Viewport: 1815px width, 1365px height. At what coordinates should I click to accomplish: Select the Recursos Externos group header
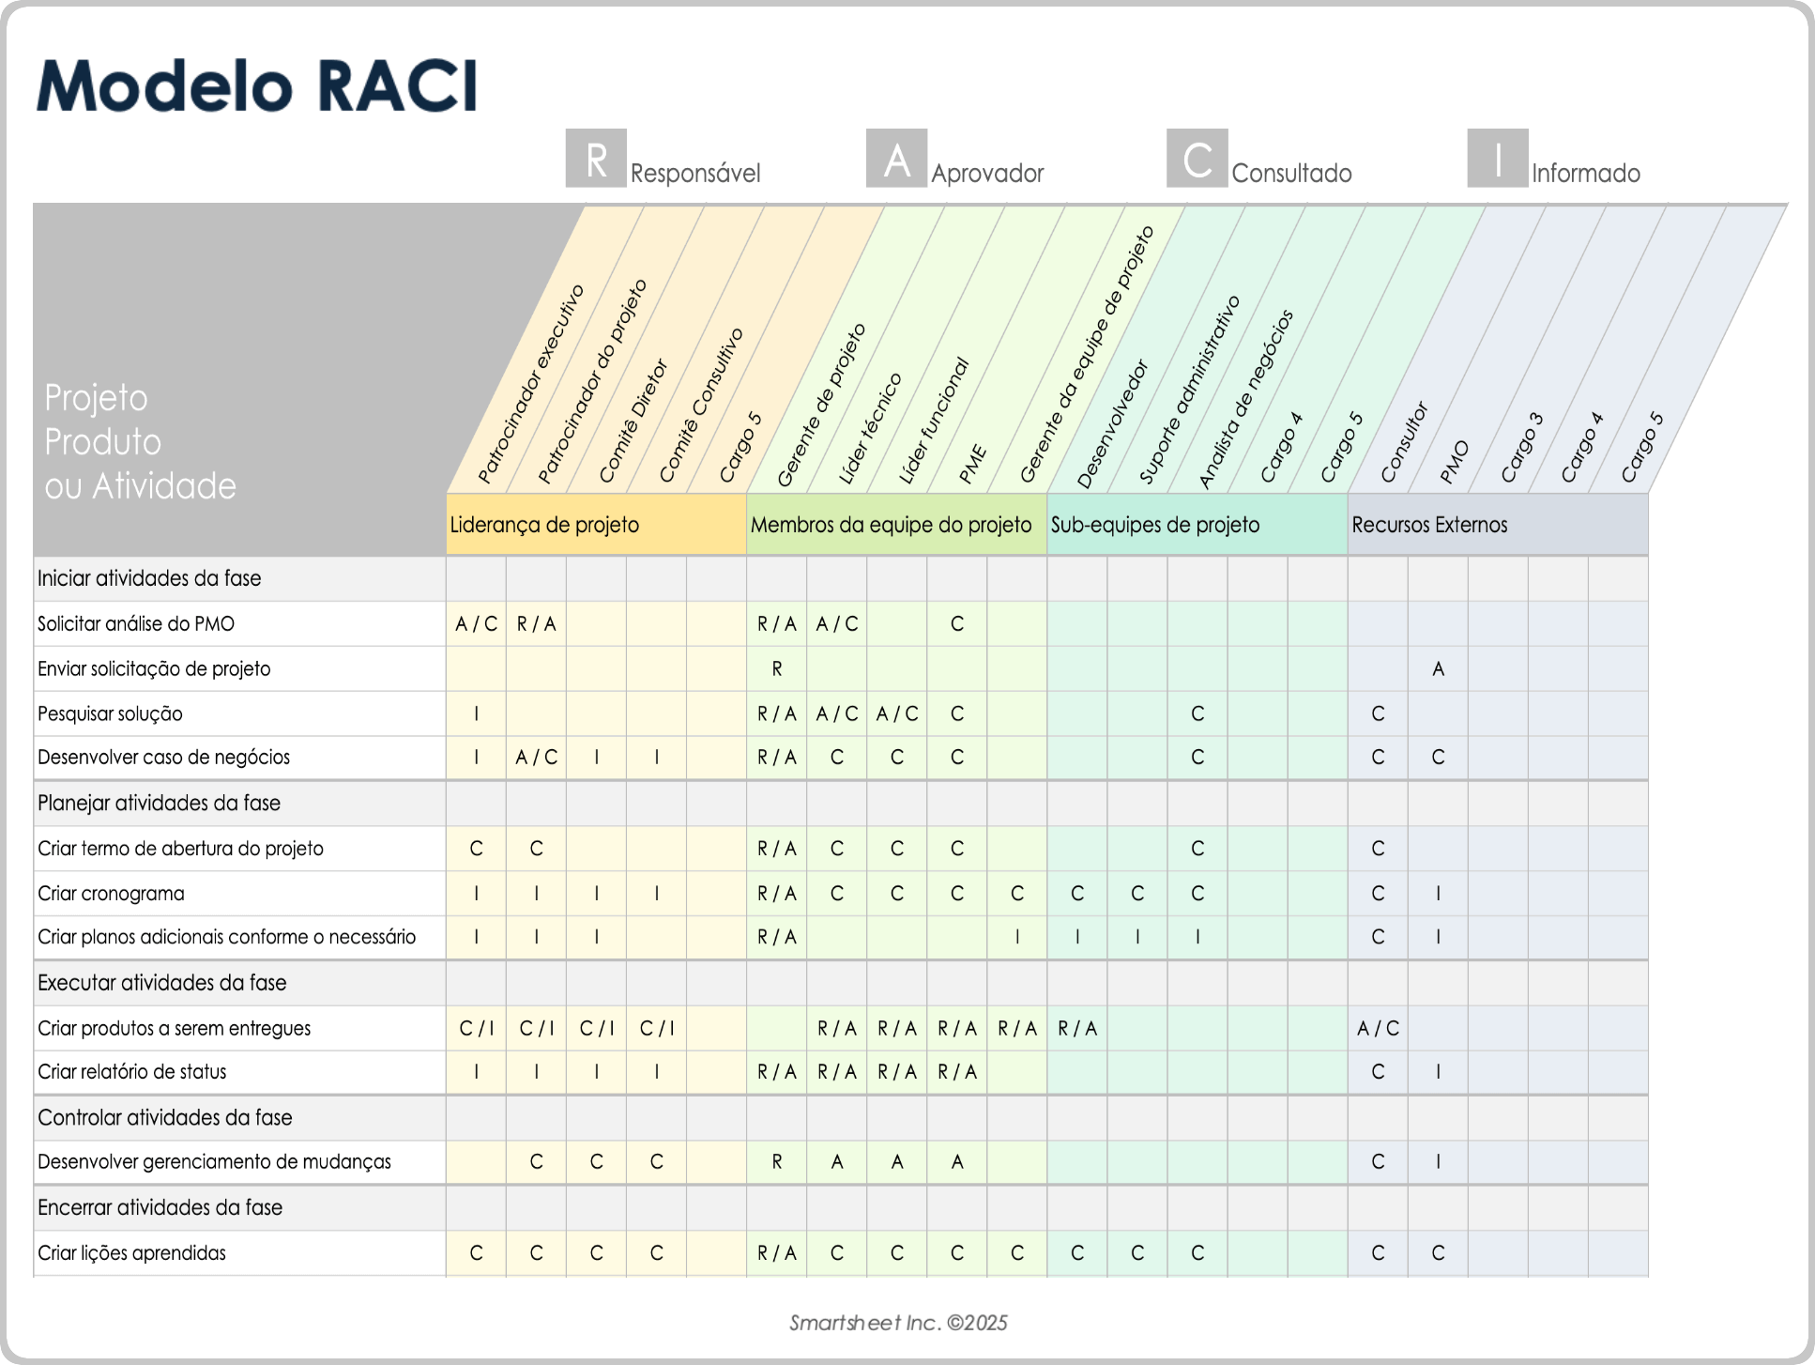pos(1429,525)
